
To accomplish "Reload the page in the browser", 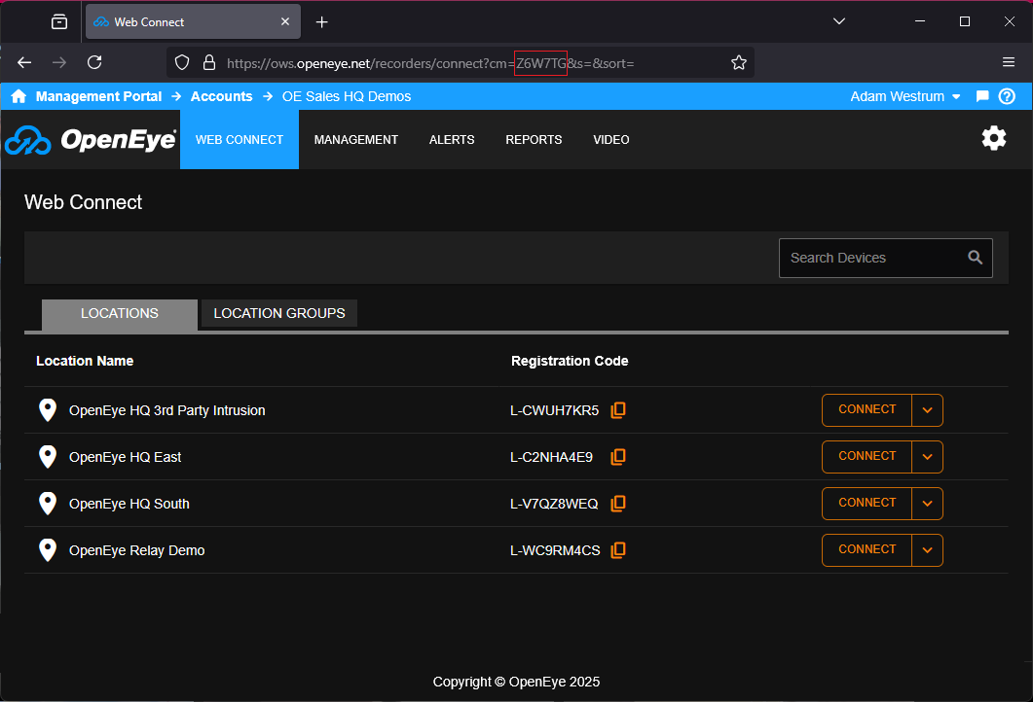I will (94, 62).
